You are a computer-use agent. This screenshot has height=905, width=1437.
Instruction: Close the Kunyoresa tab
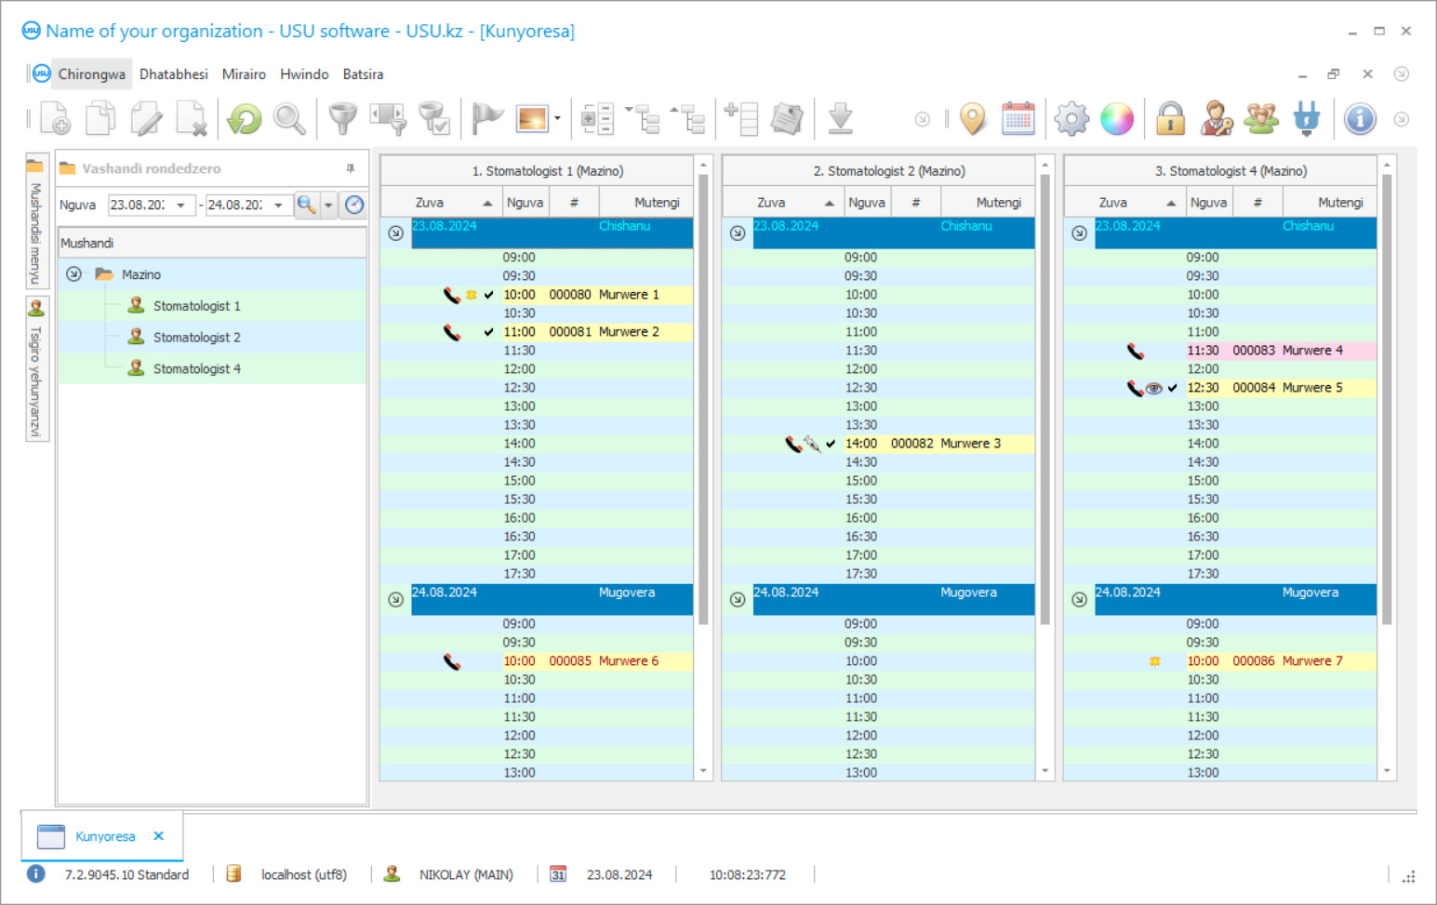click(157, 836)
